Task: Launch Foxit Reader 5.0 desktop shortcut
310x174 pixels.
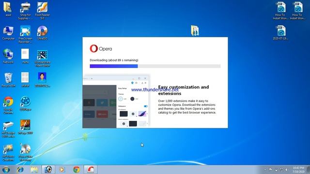Action: click(x=42, y=11)
